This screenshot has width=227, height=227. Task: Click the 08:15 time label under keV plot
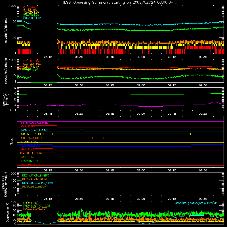click(x=48, y=57)
